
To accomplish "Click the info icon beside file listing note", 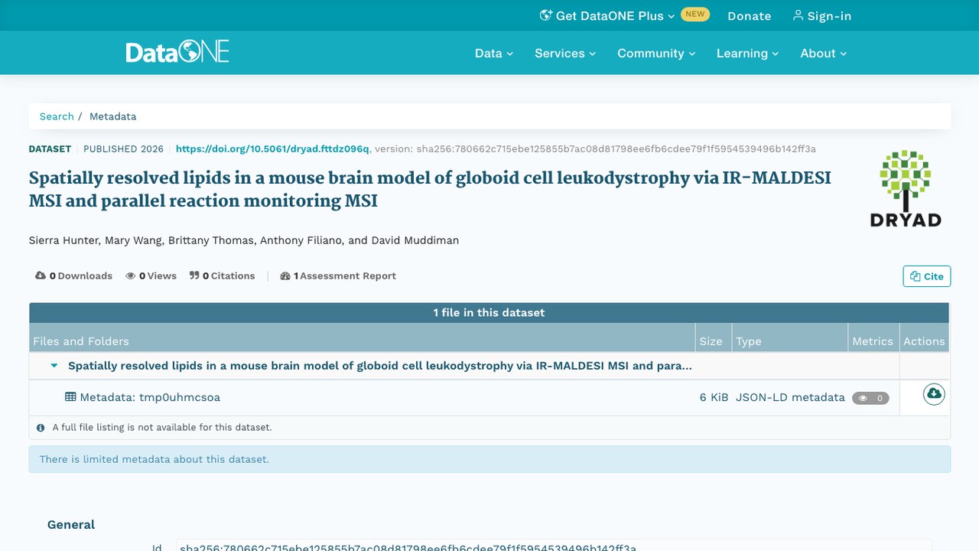I will (x=41, y=428).
